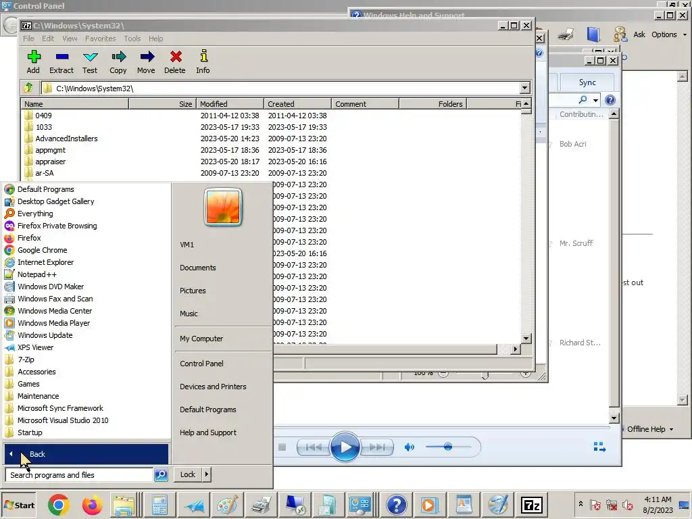Click the Start button on taskbar
Screen dimensions: 692x519
point(19,505)
